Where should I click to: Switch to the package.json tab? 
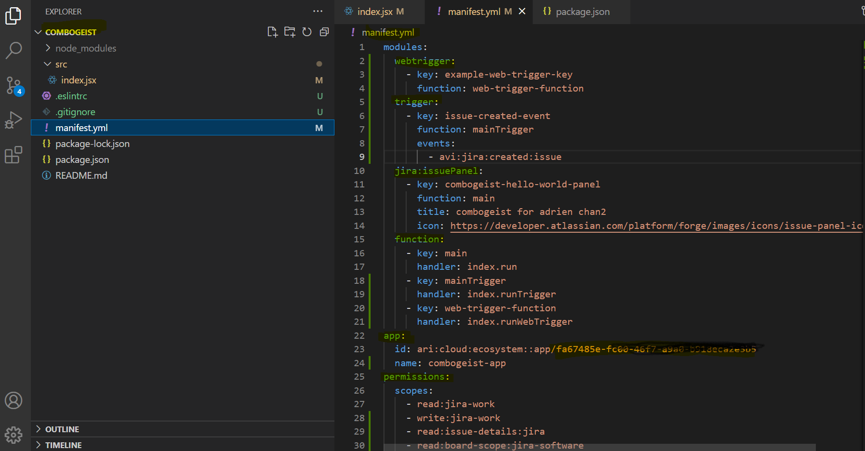pos(582,12)
